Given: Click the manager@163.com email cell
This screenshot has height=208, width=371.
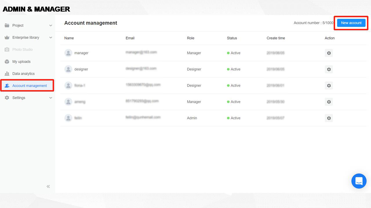Looking at the screenshot, I should tap(141, 52).
